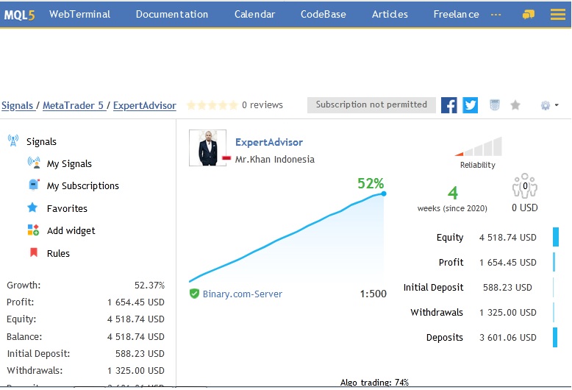The image size is (572, 390).
Task: Open My Signals in the sidebar
Action: coord(69,163)
